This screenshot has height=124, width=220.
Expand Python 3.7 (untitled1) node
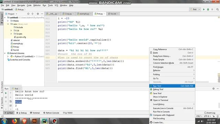coord(8,56)
